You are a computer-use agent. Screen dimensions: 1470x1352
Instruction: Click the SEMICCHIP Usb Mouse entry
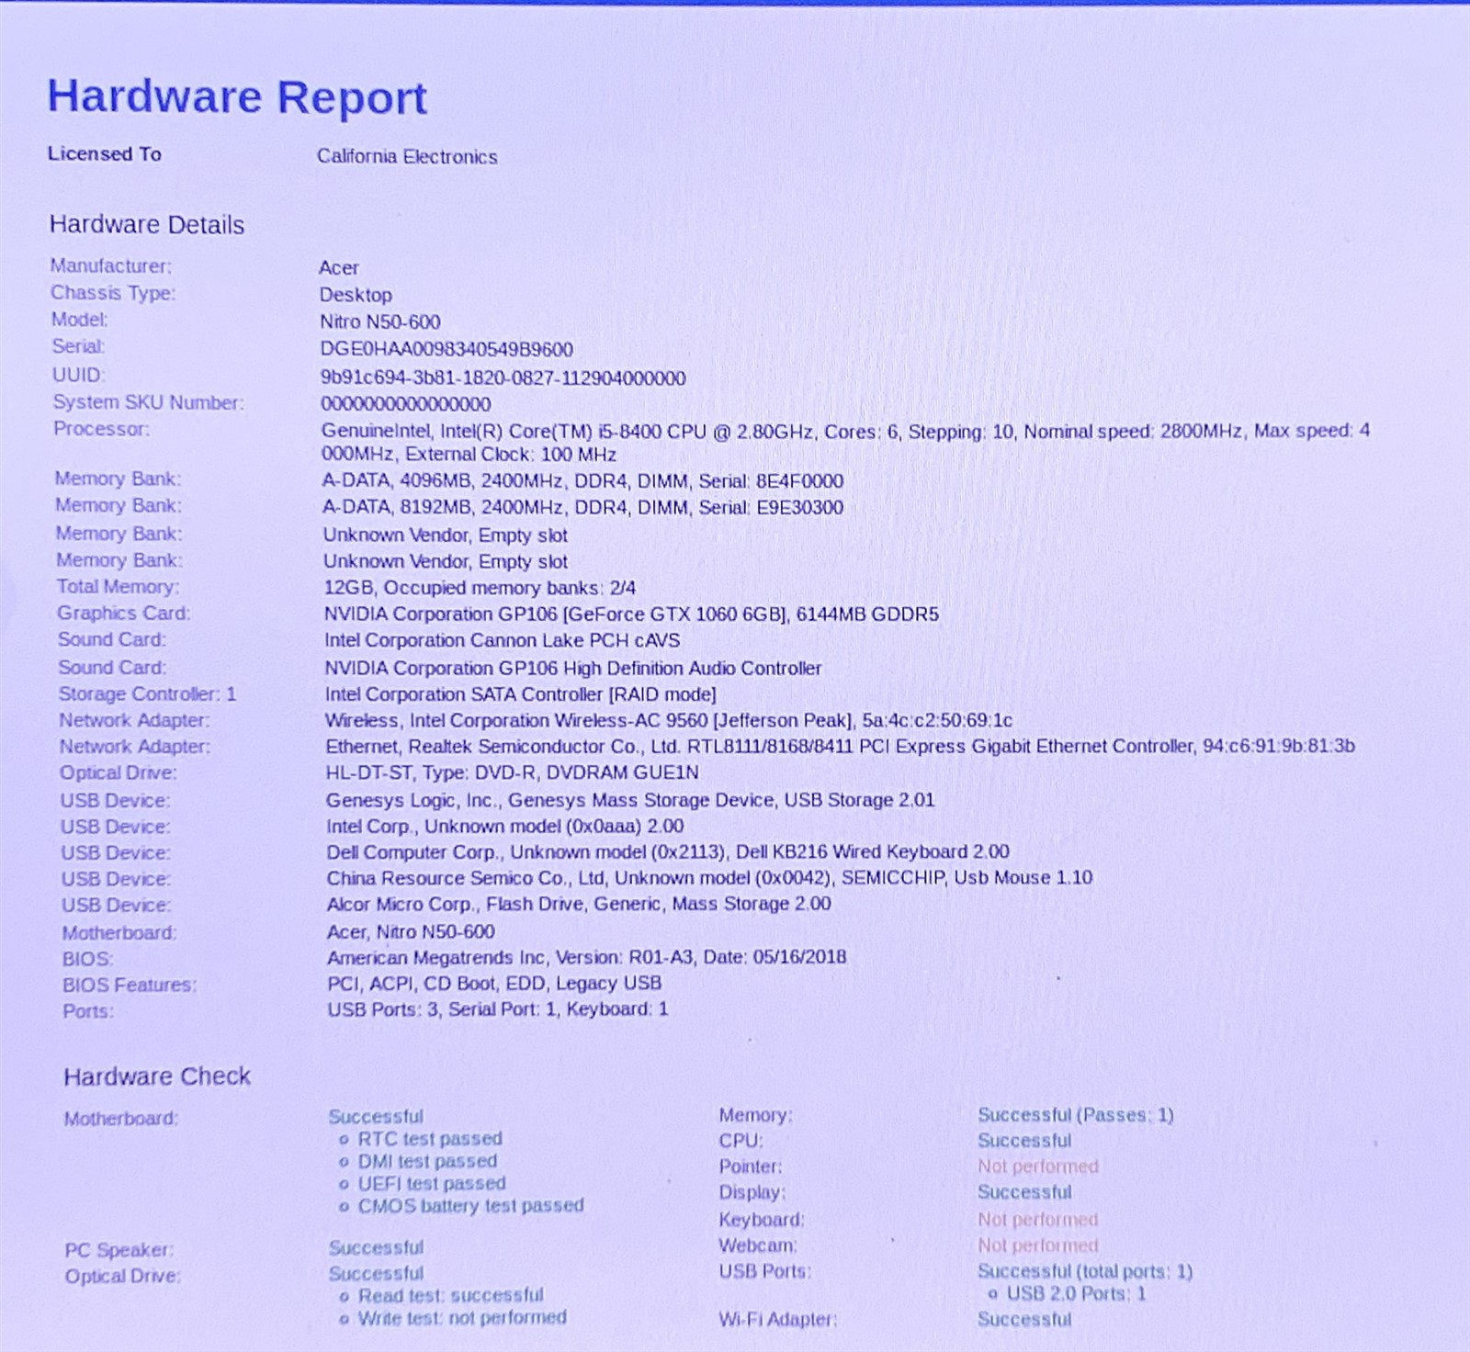[x=709, y=877]
